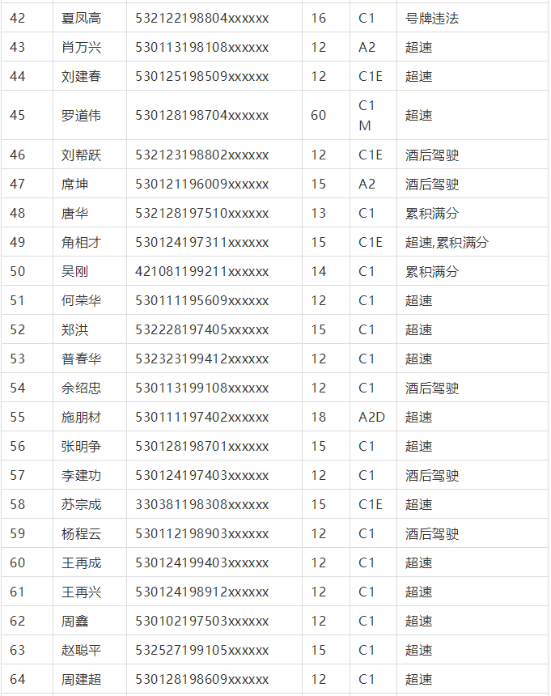This screenshot has height=696, width=551.
Task: Select the name 杨程云
Action: click(x=81, y=533)
